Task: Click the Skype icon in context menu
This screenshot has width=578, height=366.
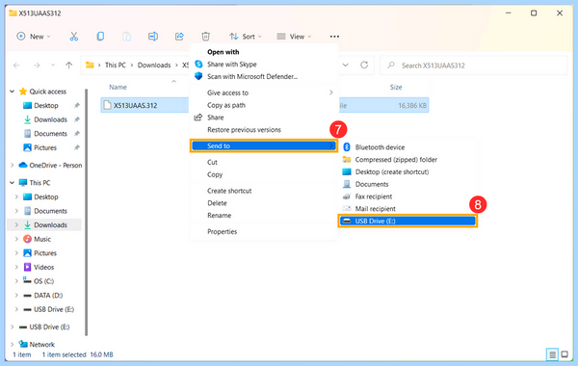Action: [x=198, y=65]
